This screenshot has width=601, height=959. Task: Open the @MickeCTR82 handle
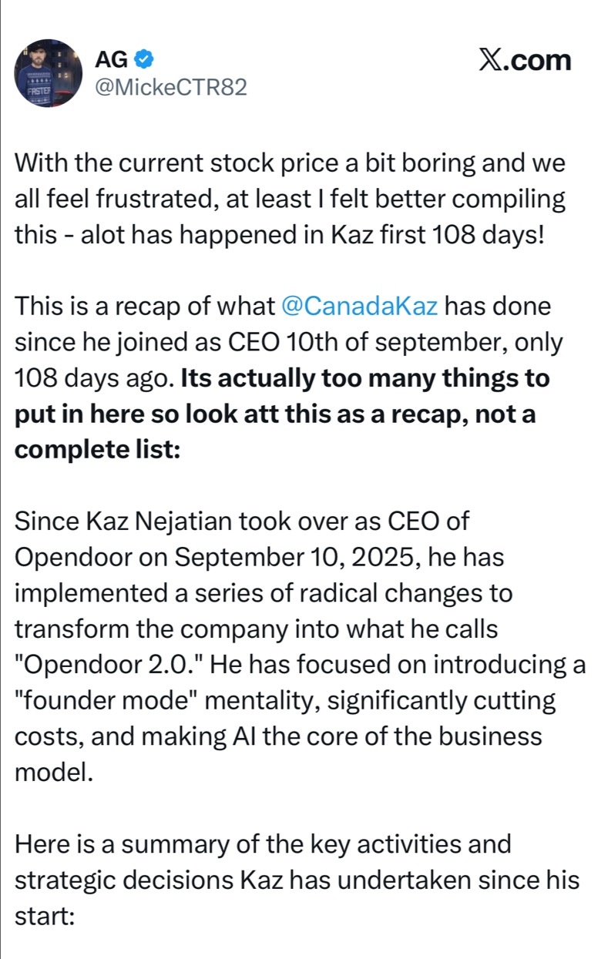(170, 89)
